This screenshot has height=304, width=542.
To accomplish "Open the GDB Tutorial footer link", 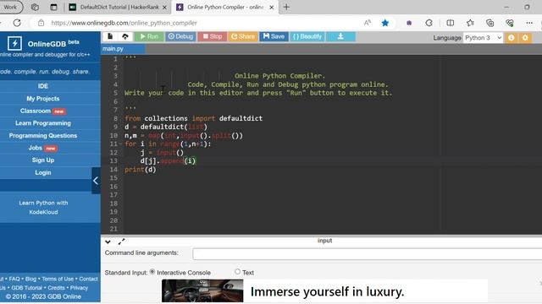I will (x=26, y=288).
